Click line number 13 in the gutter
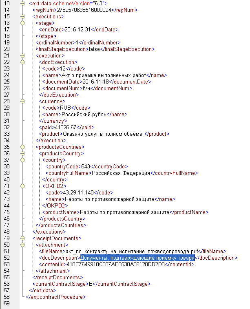 coord(7,3)
